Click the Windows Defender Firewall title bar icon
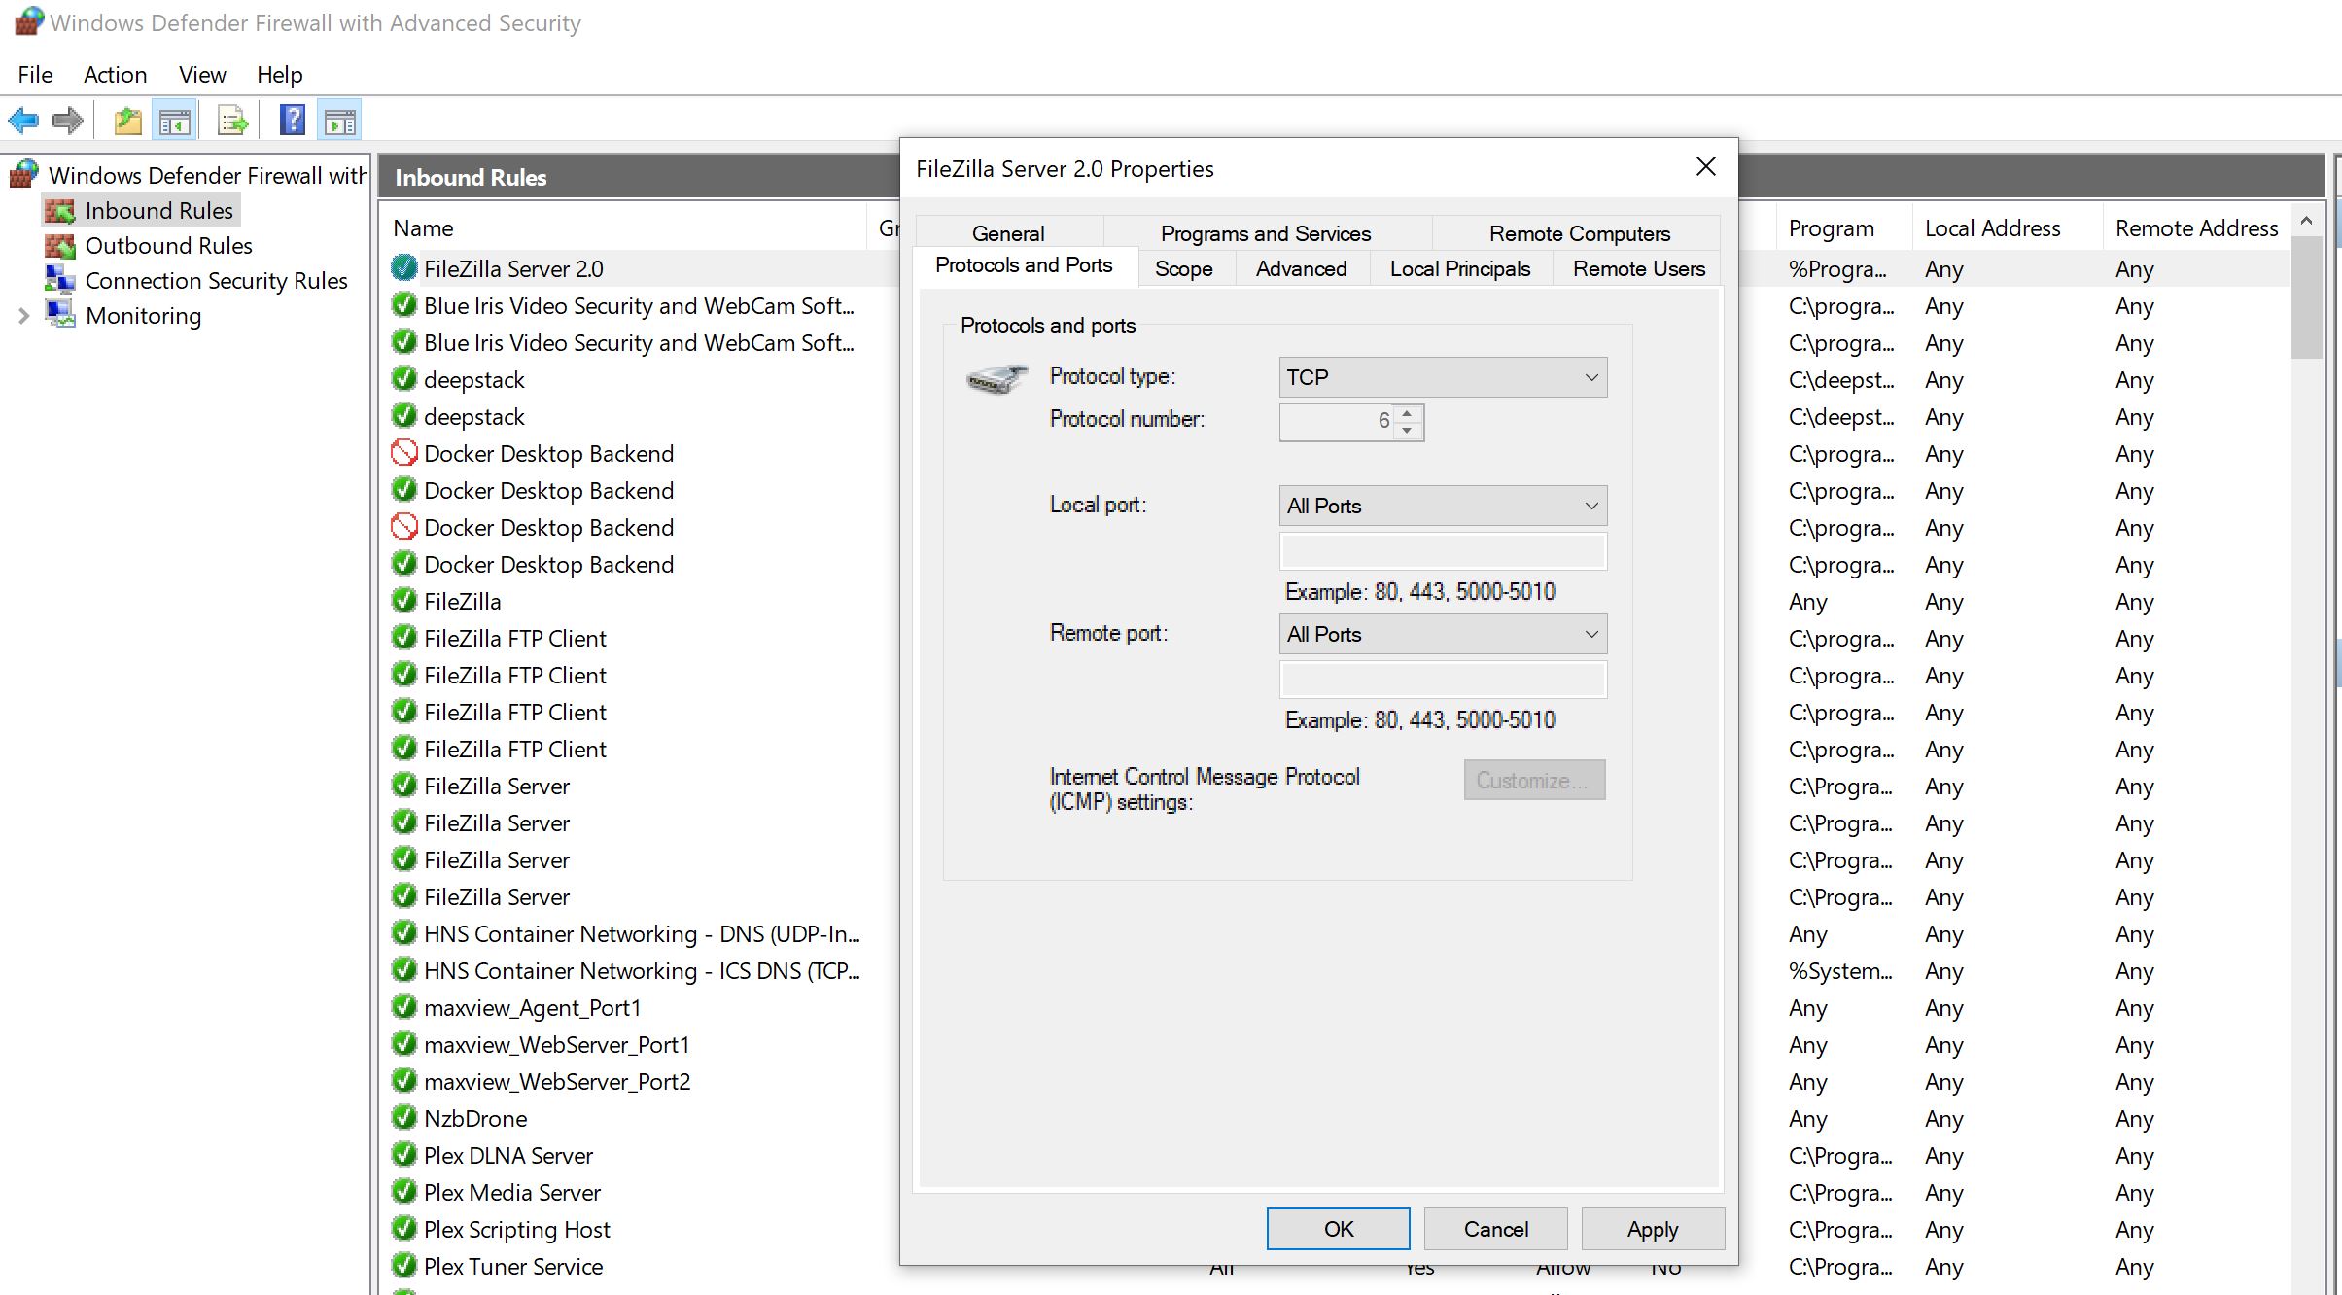Image resolution: width=2342 pixels, height=1295 pixels. point(29,21)
